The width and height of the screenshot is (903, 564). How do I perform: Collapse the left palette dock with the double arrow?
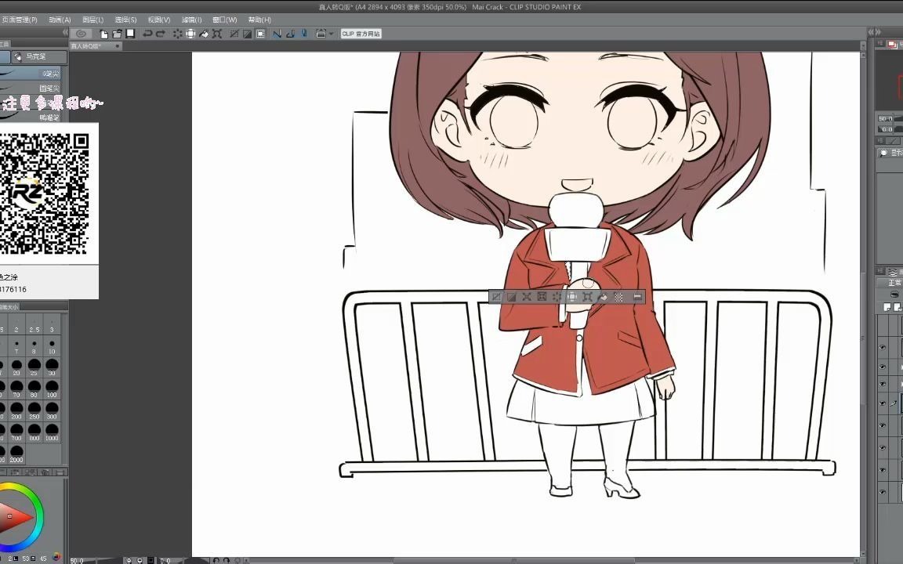pyautogui.click(x=64, y=33)
